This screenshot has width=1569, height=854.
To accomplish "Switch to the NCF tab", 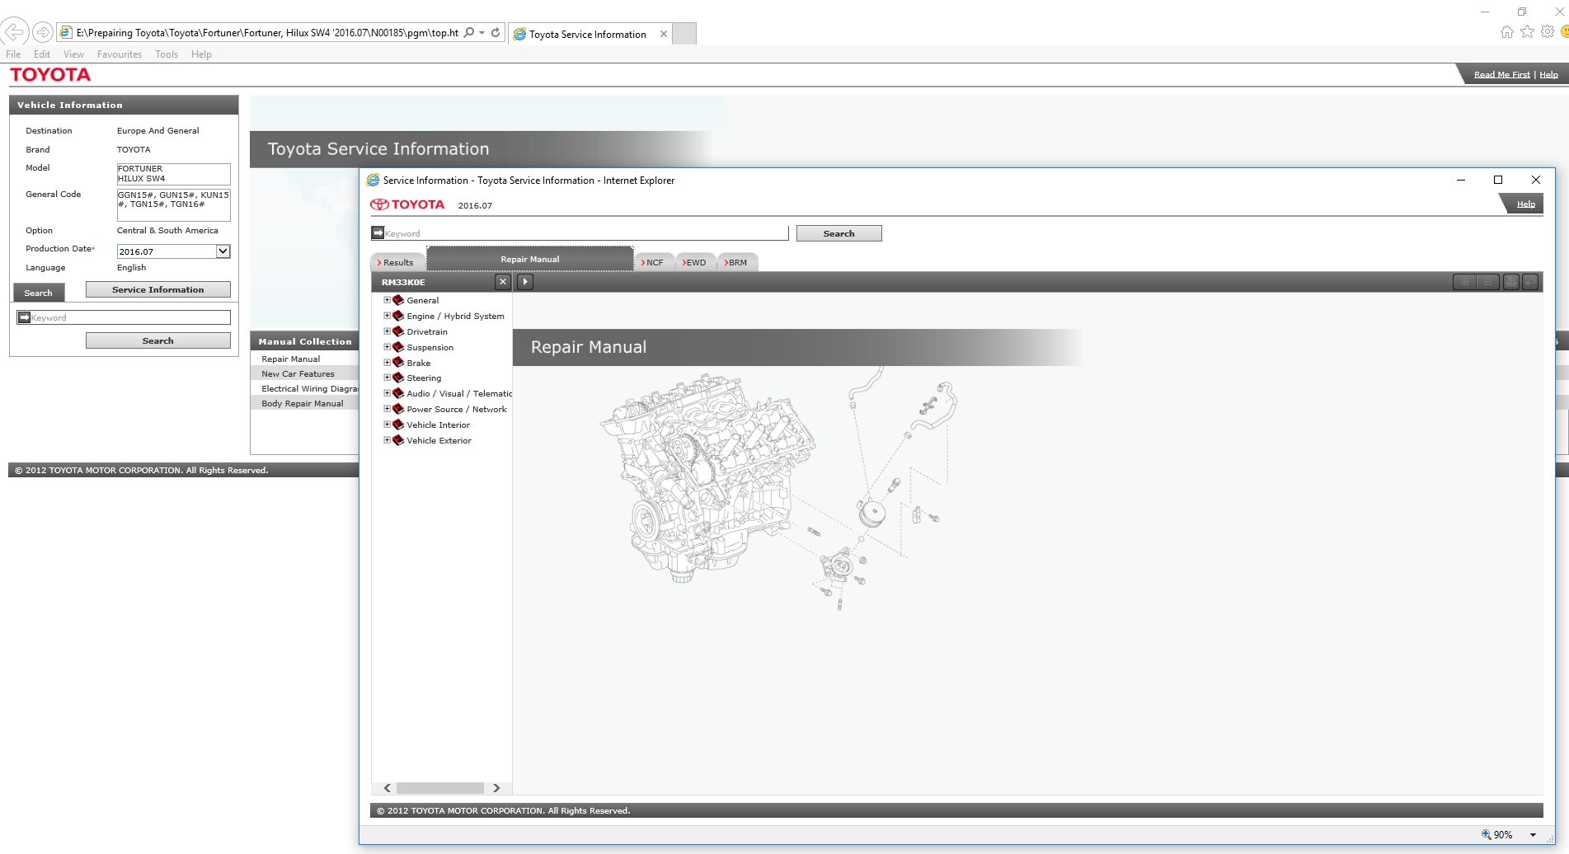I will (654, 262).
